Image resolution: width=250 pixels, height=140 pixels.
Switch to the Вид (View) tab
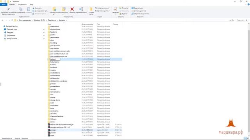[x=31, y=4]
